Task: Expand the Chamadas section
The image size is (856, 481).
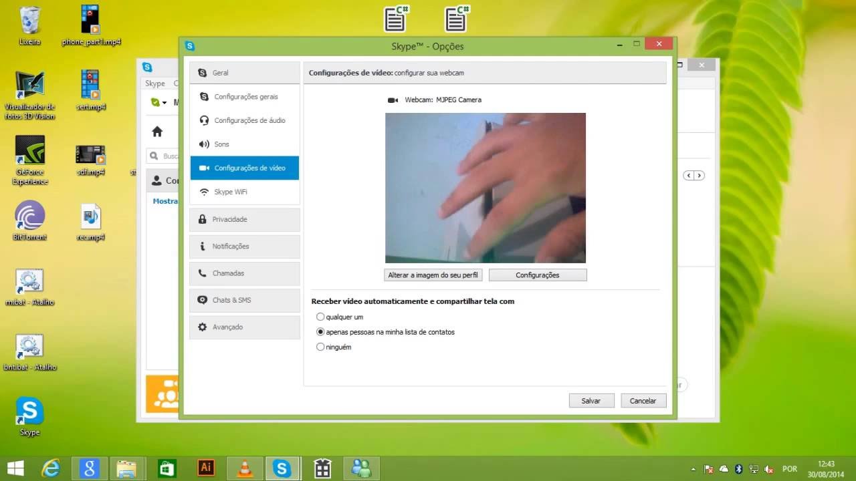Action: (245, 273)
